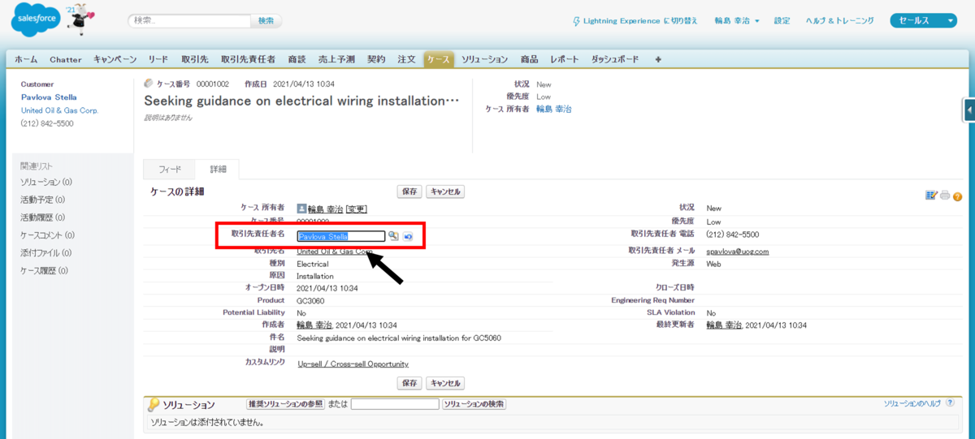Image resolution: width=975 pixels, height=439 pixels.
Task: Jump to 活動予定 (0) related list
Action: point(43,200)
